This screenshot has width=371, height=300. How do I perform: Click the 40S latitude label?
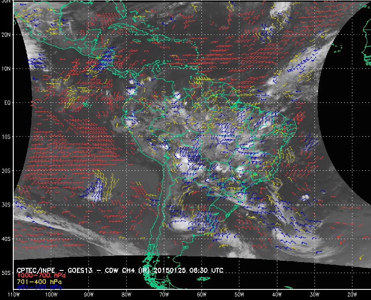6,239
